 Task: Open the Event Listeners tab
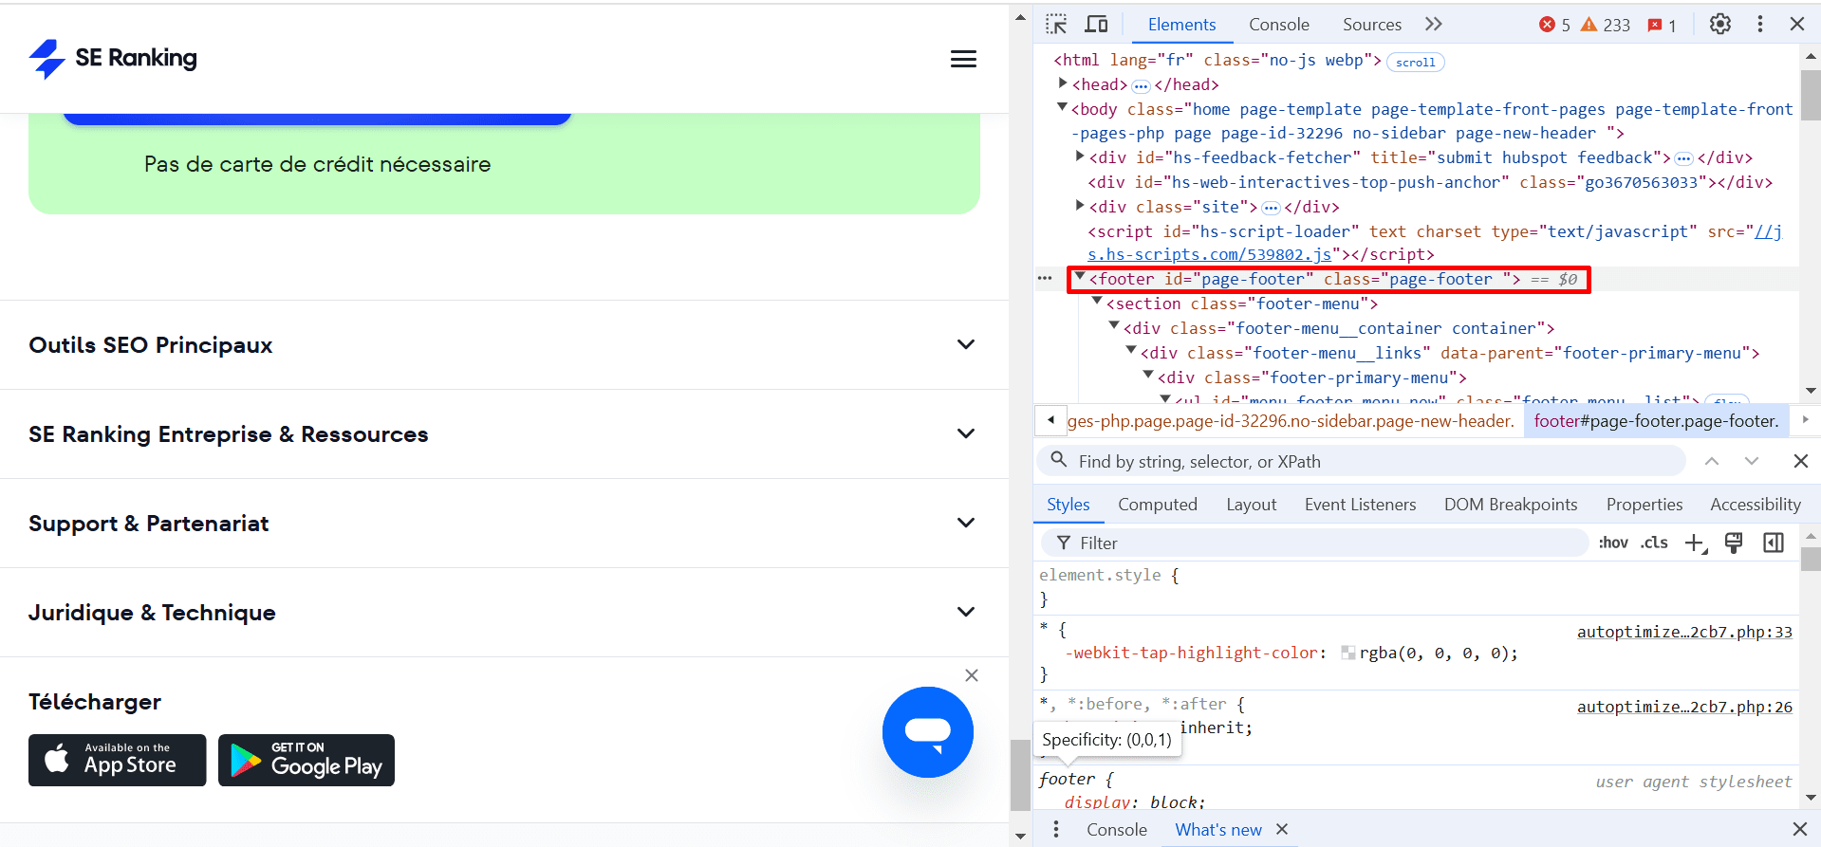1360,505
